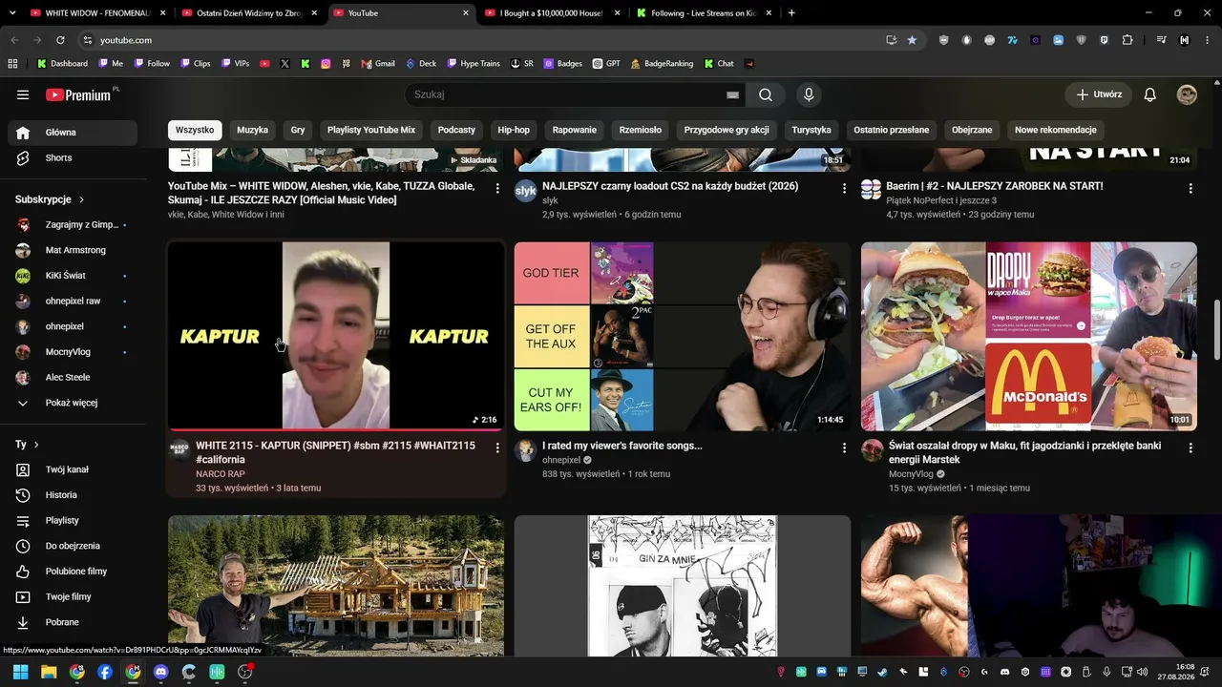Reload the page in the browser

point(60,40)
